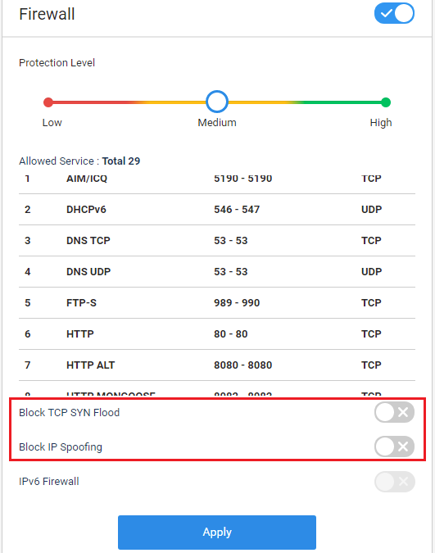
Task: Click the HTTP service row
Action: (217, 334)
